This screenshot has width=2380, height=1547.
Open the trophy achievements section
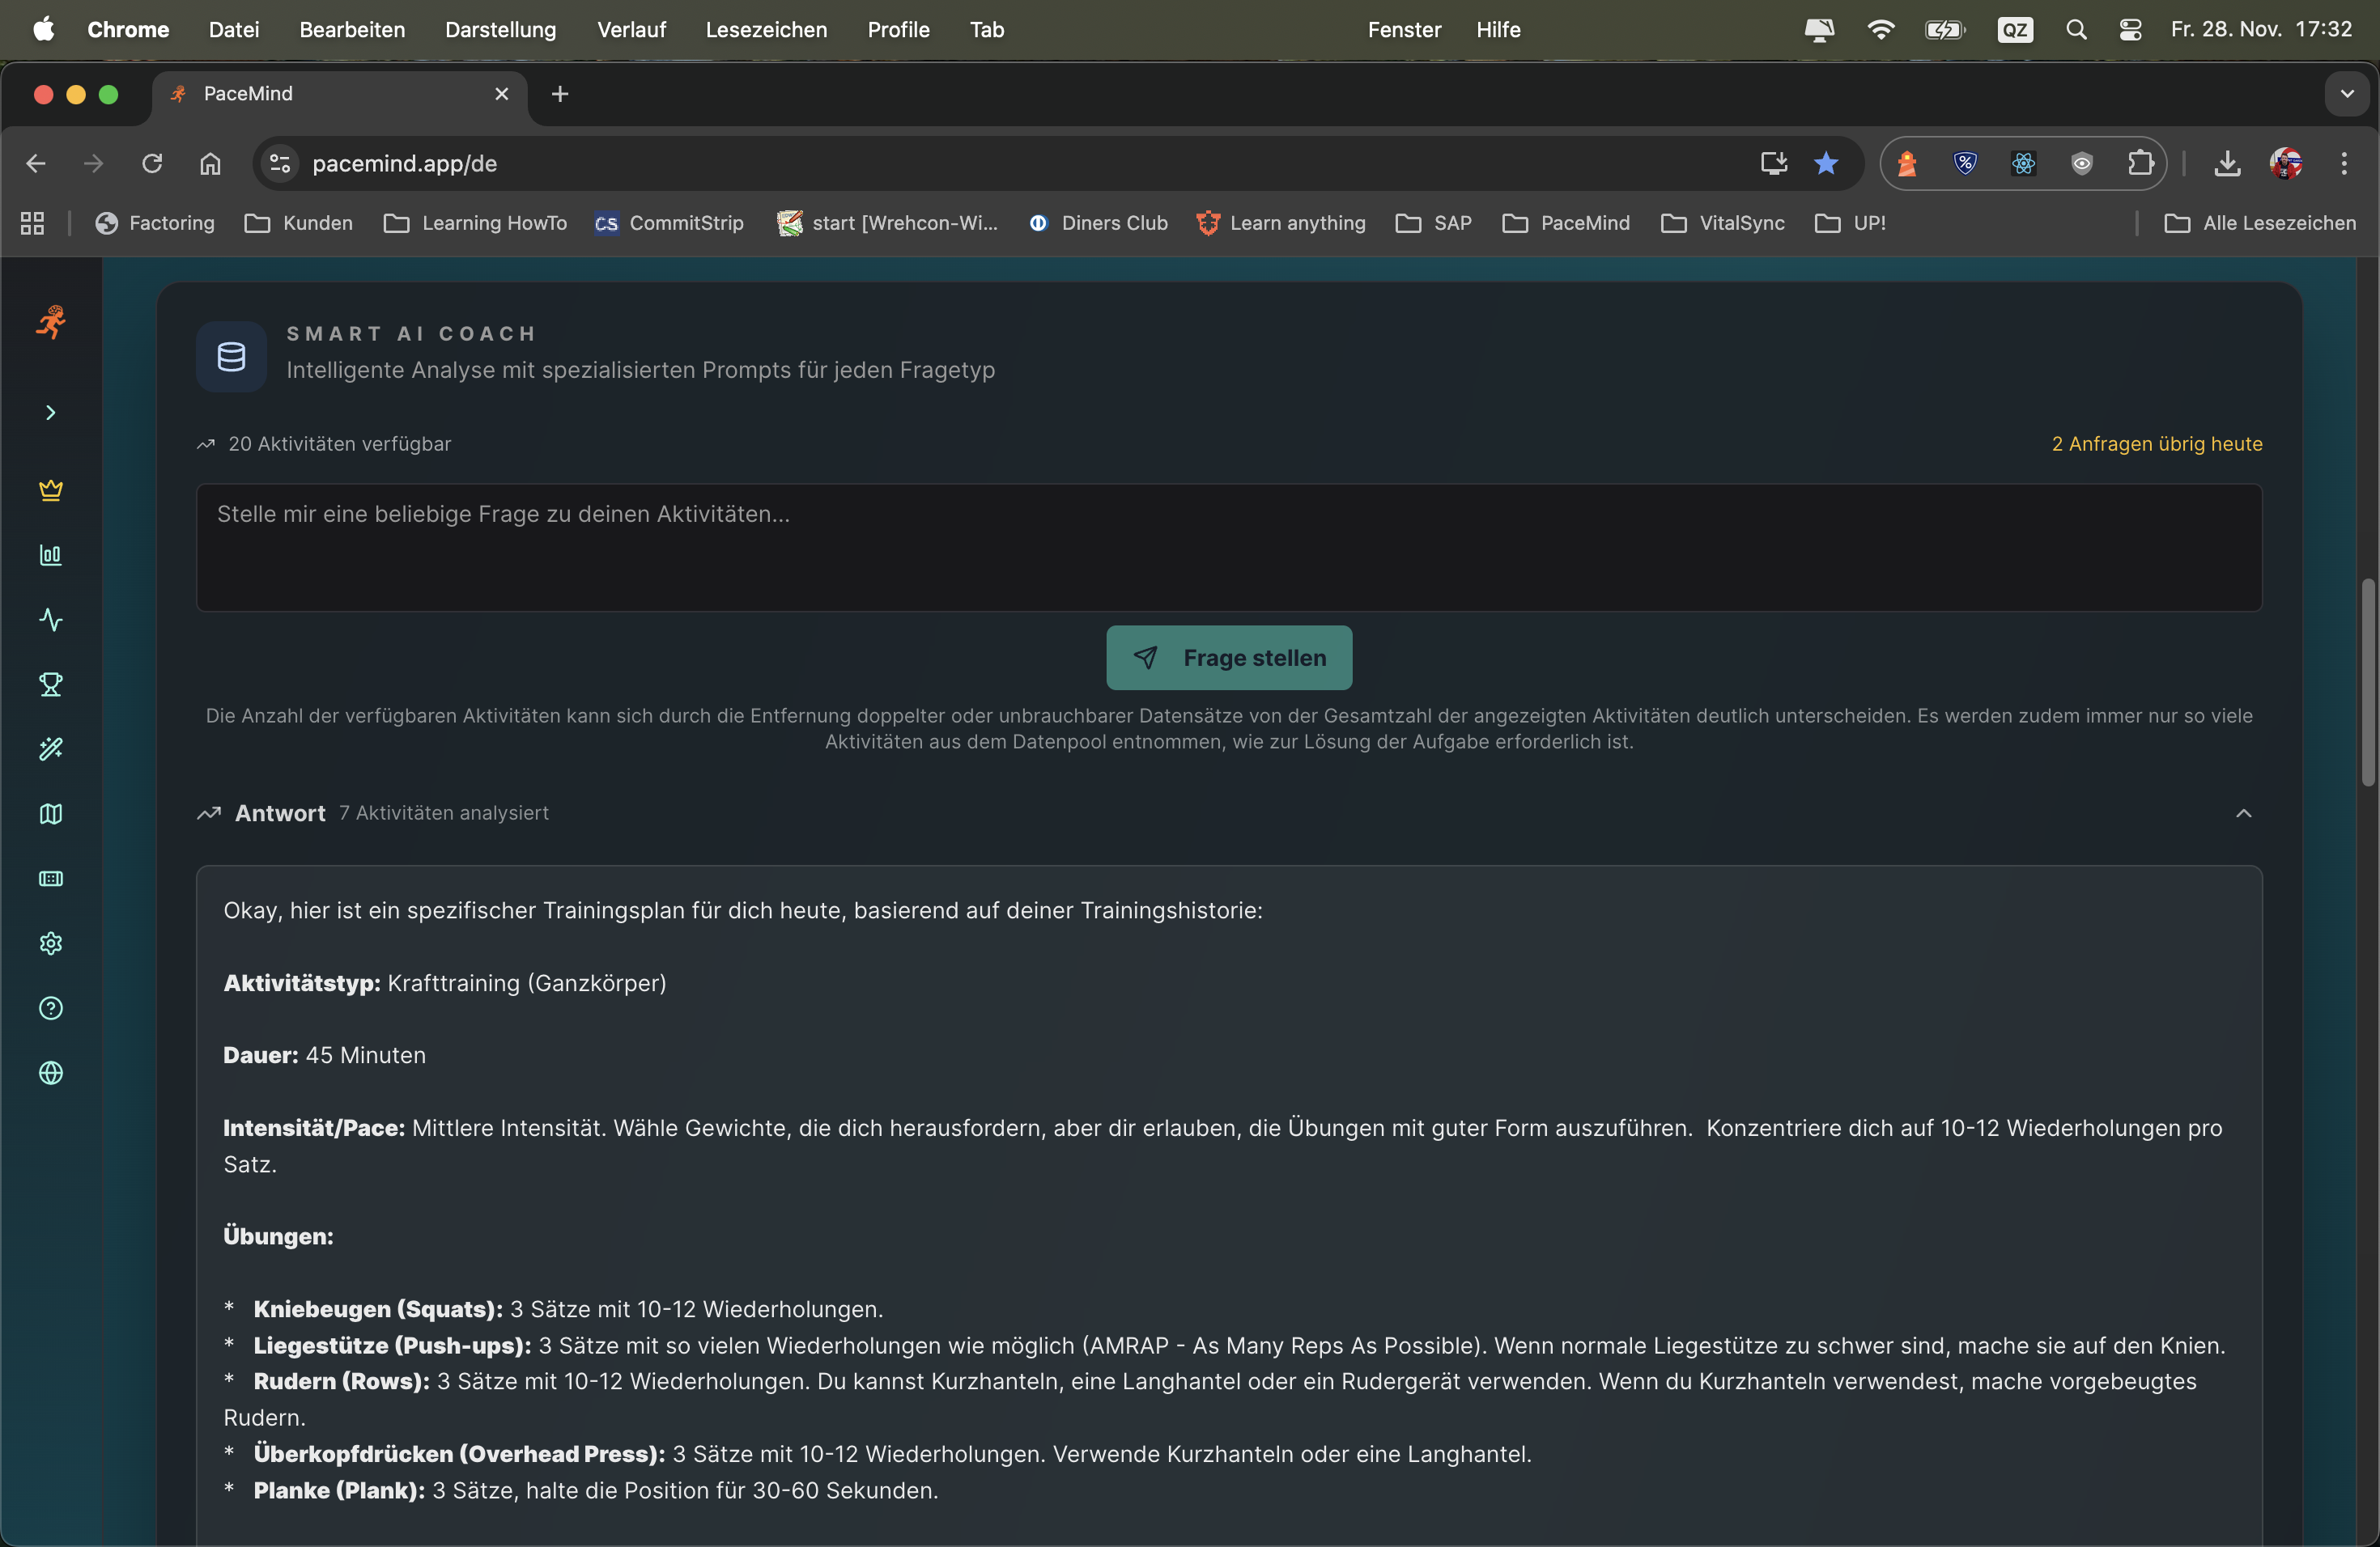(50, 684)
